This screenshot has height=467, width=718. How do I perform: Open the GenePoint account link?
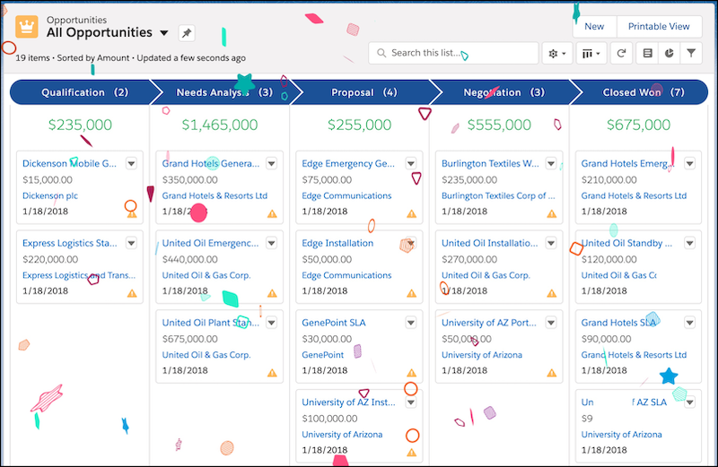(x=323, y=355)
